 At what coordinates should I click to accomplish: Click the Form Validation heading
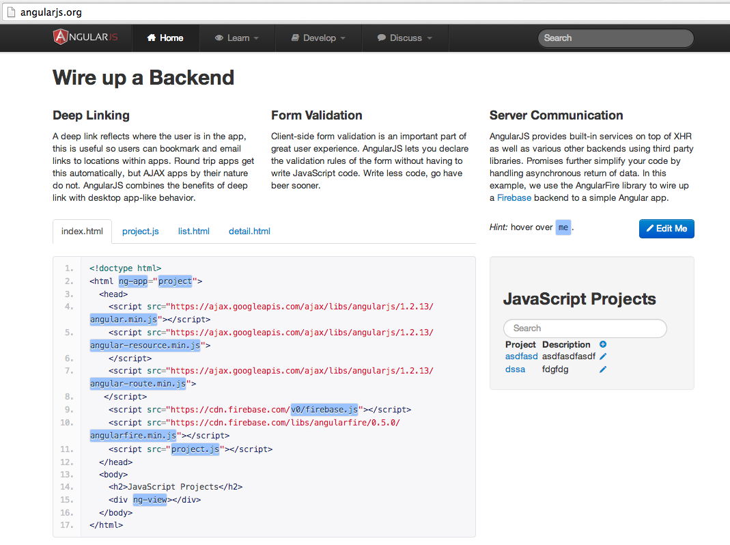(x=317, y=115)
